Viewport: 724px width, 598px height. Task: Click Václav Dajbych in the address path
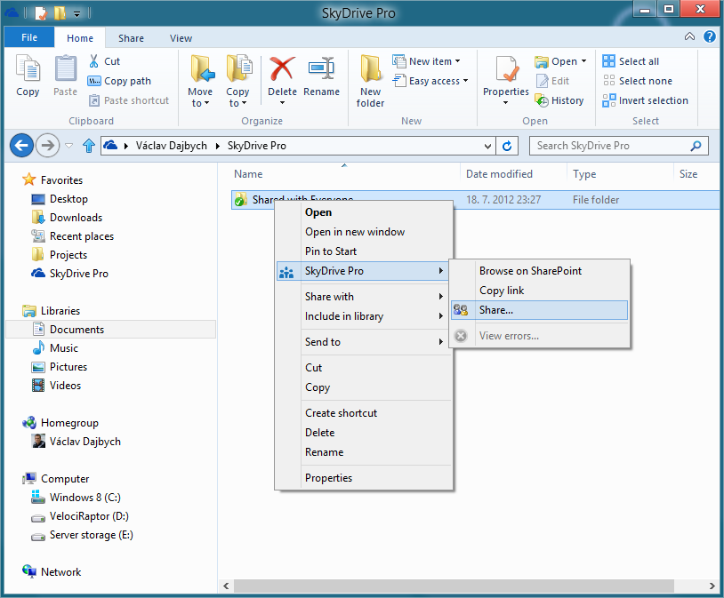[x=172, y=146]
